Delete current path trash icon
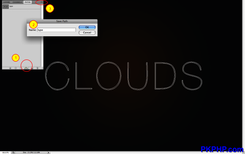 37,68
